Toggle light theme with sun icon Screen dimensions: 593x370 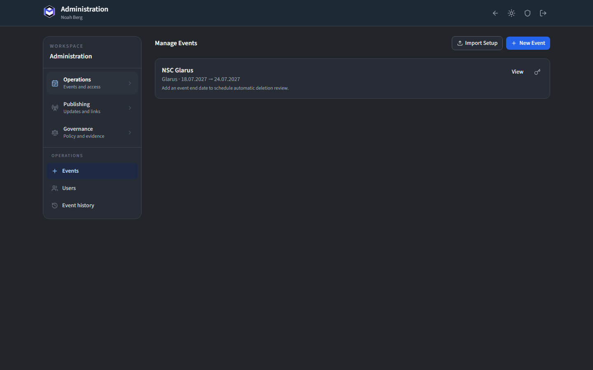(x=511, y=13)
